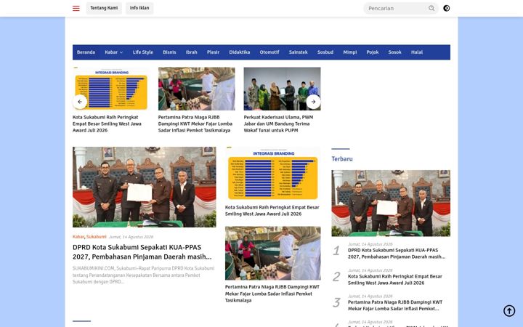The width and height of the screenshot is (523, 327).
Task: Open Terbaru item 3 Pertamina Patra Niaga
Action: click(x=395, y=305)
